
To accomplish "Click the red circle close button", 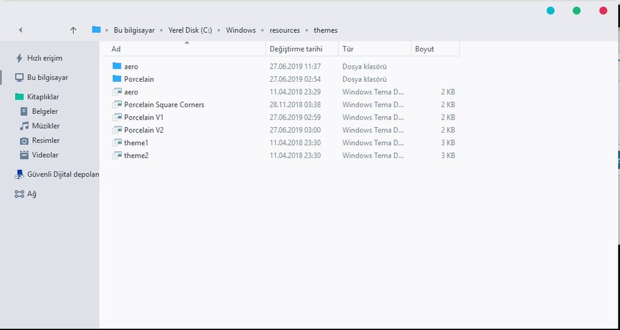I will (x=603, y=11).
